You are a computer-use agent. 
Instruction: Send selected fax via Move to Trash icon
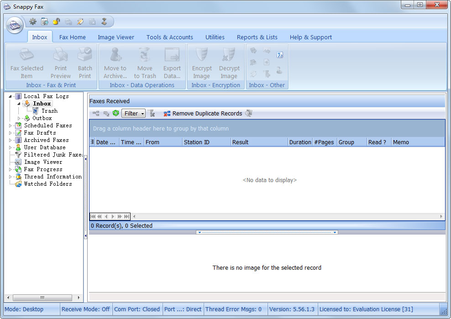(145, 54)
